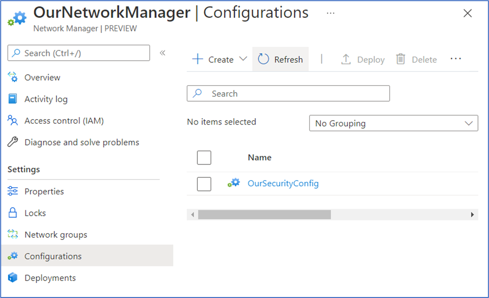This screenshot has width=489, height=298.
Task: Click the Deployments cube icon
Action: click(x=13, y=278)
